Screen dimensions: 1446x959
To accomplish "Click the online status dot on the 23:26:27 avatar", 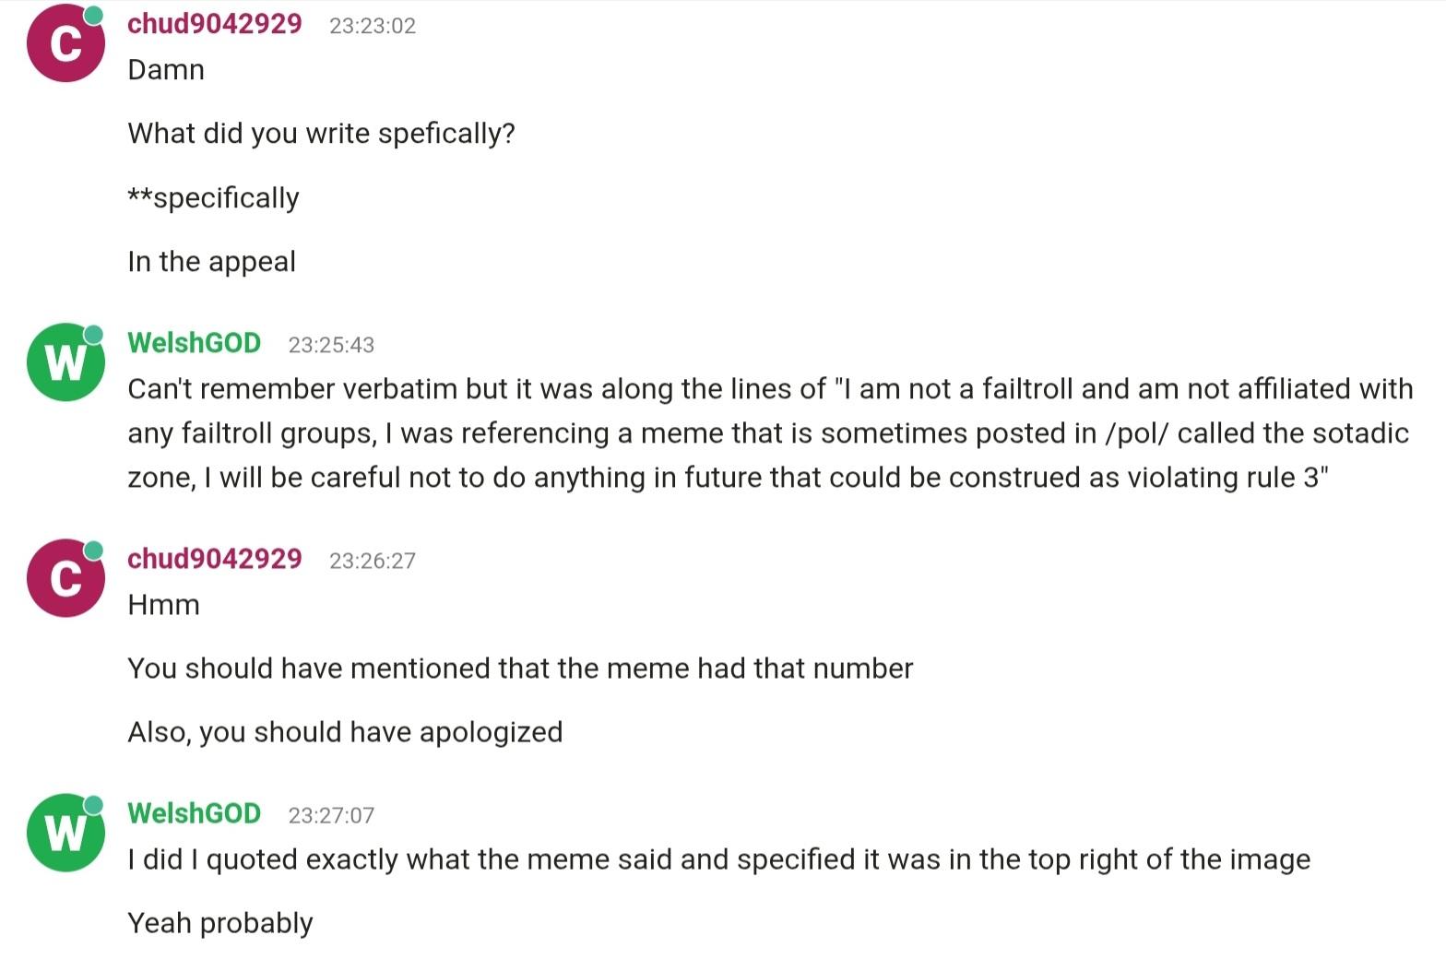I will 94,551.
